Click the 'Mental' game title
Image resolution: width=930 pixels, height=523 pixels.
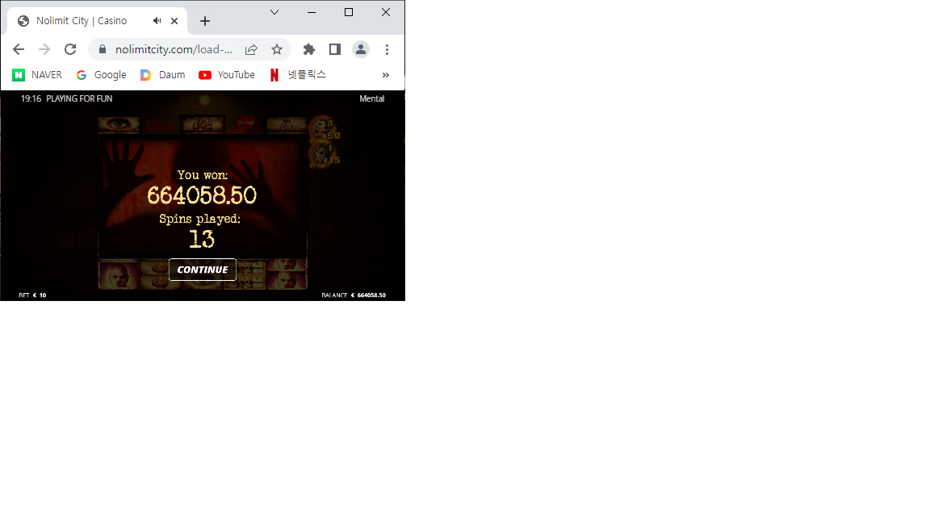pos(372,98)
